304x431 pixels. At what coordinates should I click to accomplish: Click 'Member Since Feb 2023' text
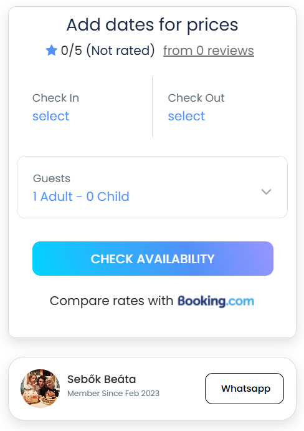(x=113, y=394)
